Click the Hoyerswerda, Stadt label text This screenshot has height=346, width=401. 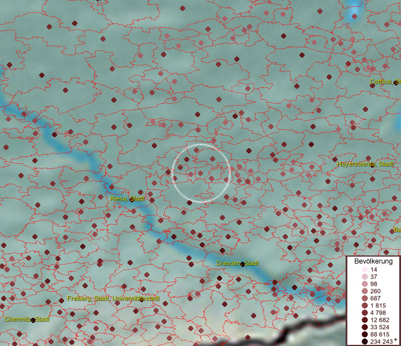click(364, 164)
